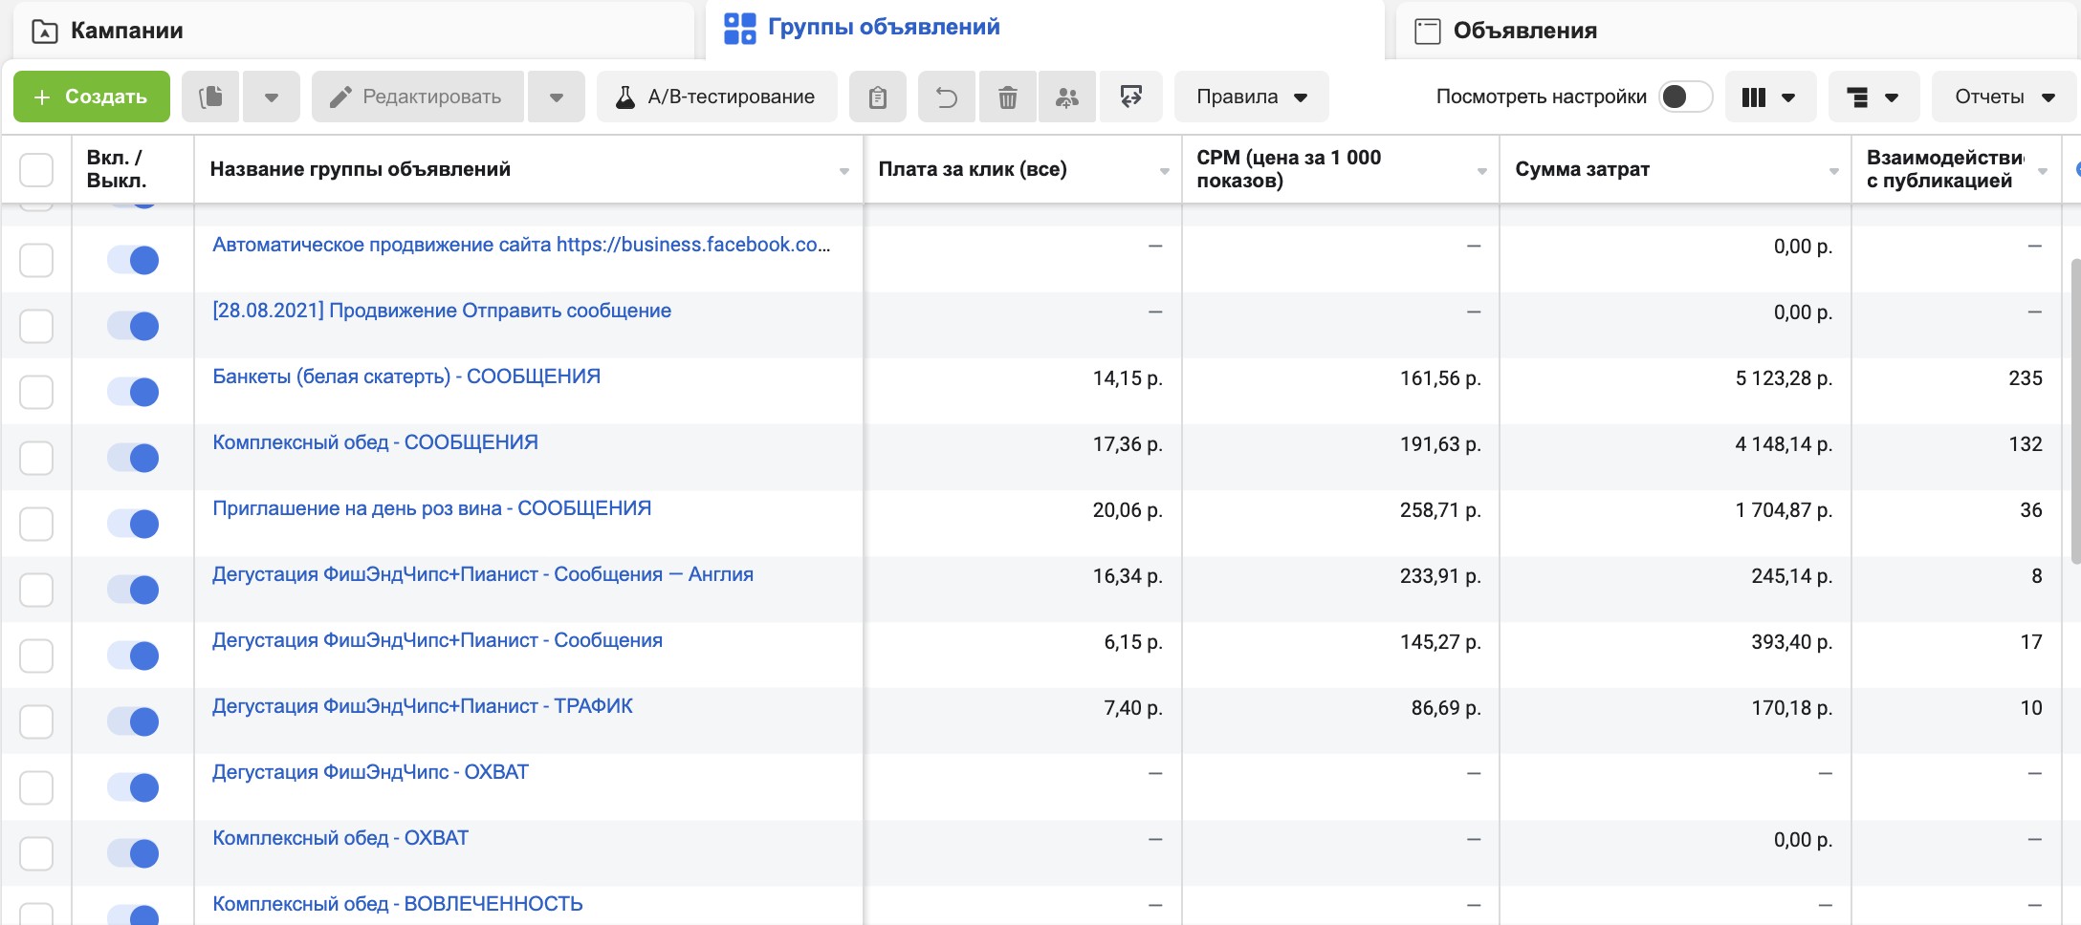This screenshot has width=2081, height=925.
Task: Click the audience people icon
Action: click(x=1067, y=97)
